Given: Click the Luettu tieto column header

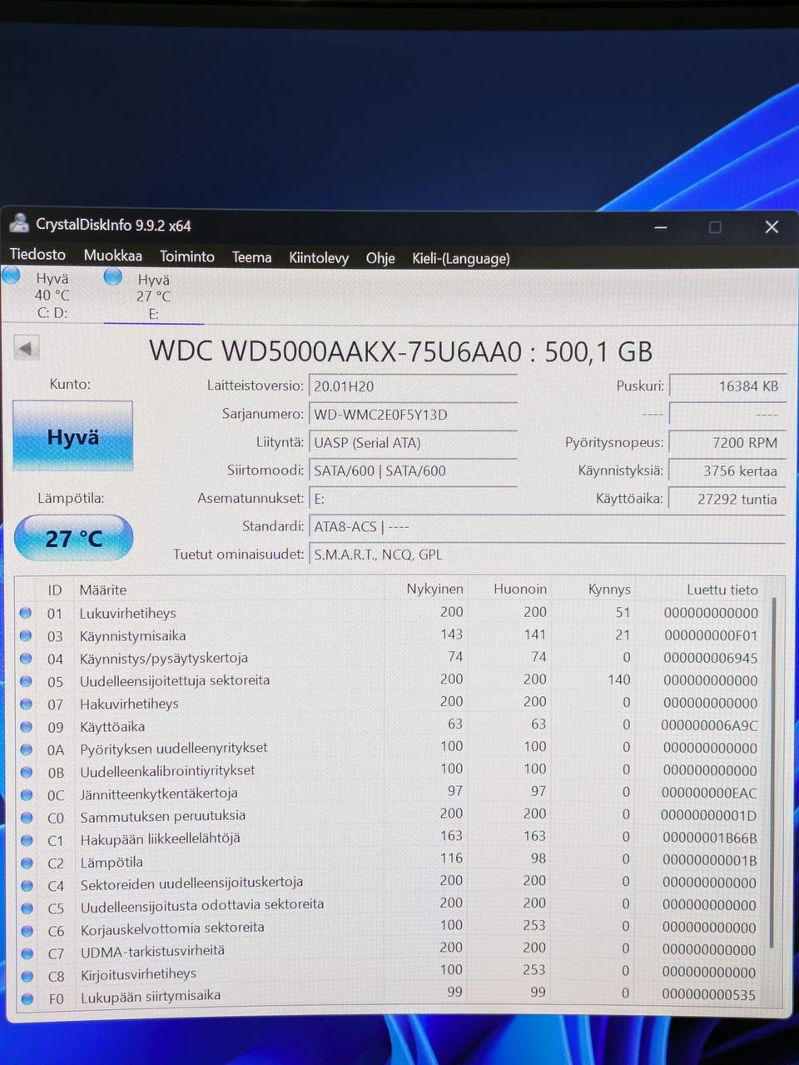Looking at the screenshot, I should click(722, 590).
